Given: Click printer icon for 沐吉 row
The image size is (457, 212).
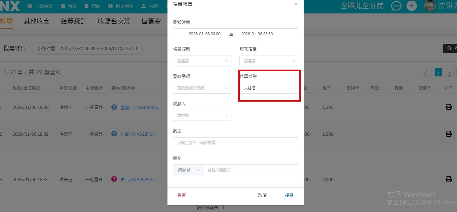Looking at the screenshot, I should coord(449,134).
